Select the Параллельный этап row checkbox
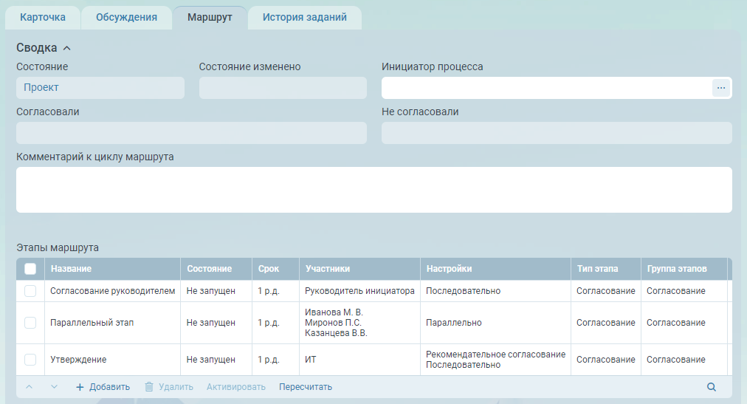 click(30, 323)
